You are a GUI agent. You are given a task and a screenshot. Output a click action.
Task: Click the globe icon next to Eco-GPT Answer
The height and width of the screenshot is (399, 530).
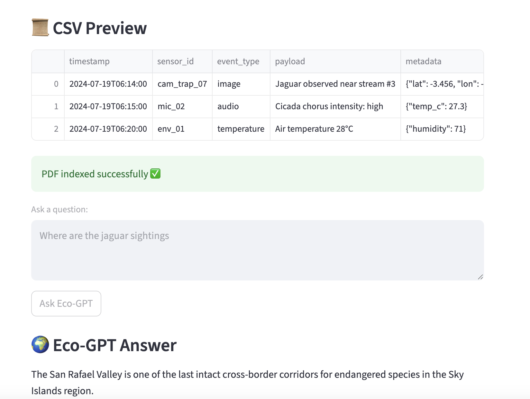point(40,345)
